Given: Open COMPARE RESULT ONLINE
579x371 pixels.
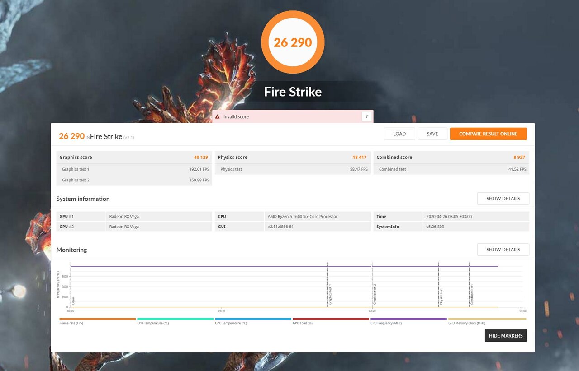Looking at the screenshot, I should (488, 134).
